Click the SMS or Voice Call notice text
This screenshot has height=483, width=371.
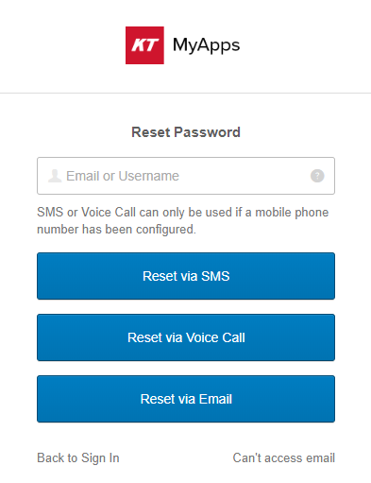tap(182, 221)
